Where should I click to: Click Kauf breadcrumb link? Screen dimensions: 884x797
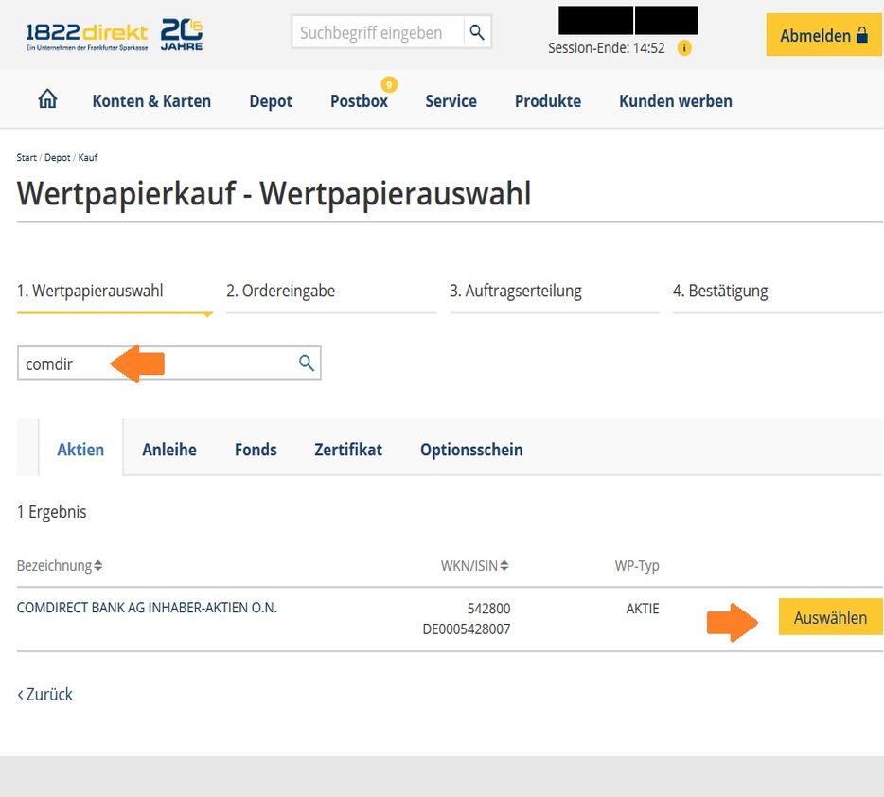click(x=88, y=157)
